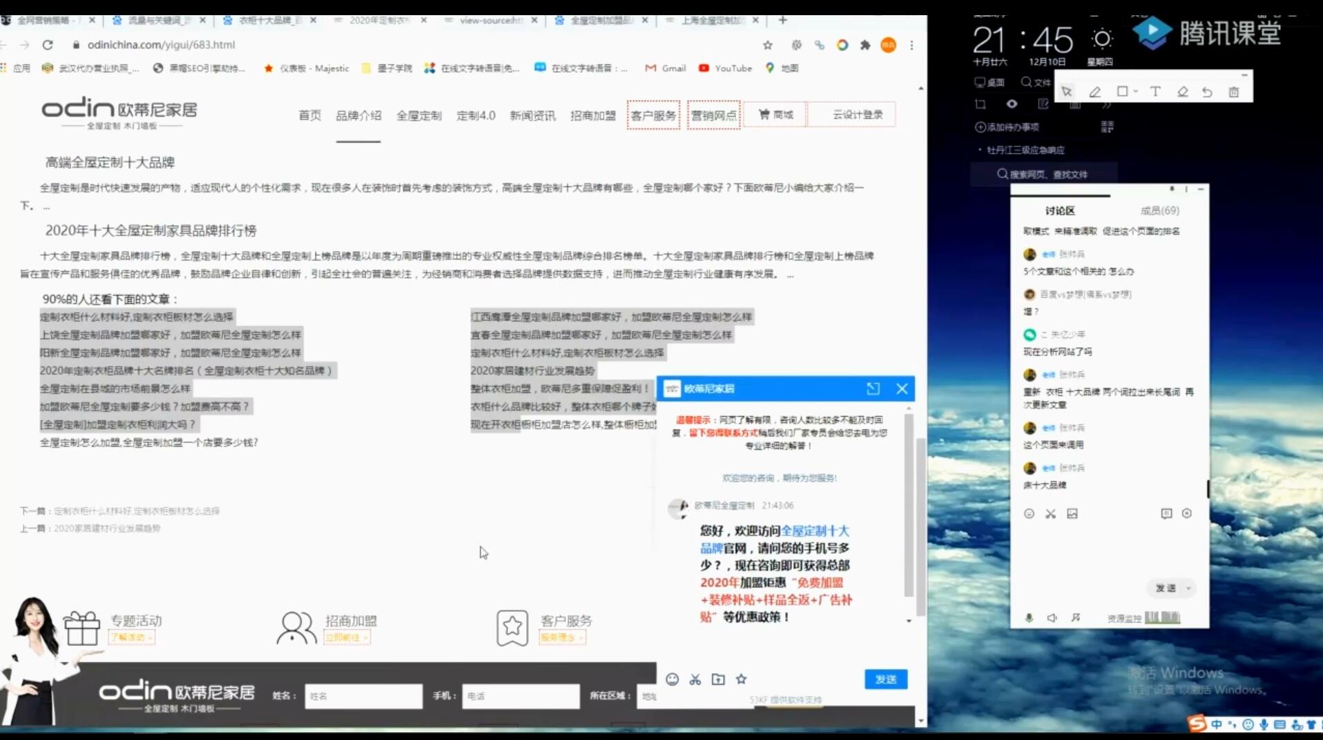Open emoji icon in customer chat popup
This screenshot has width=1323, height=740.
[x=672, y=679]
